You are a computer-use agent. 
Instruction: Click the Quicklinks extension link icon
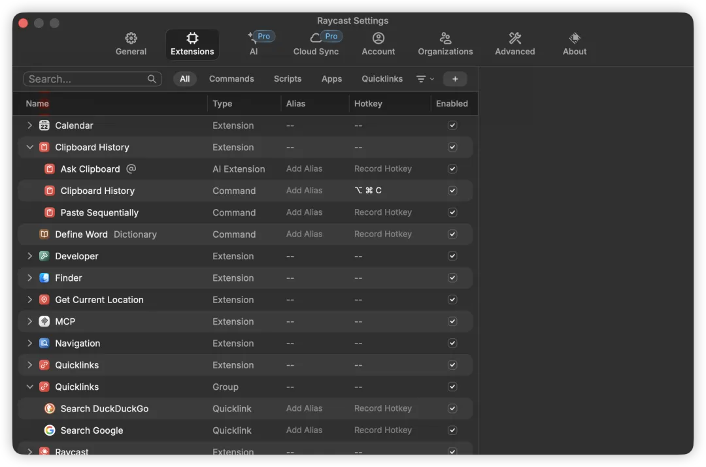click(44, 365)
